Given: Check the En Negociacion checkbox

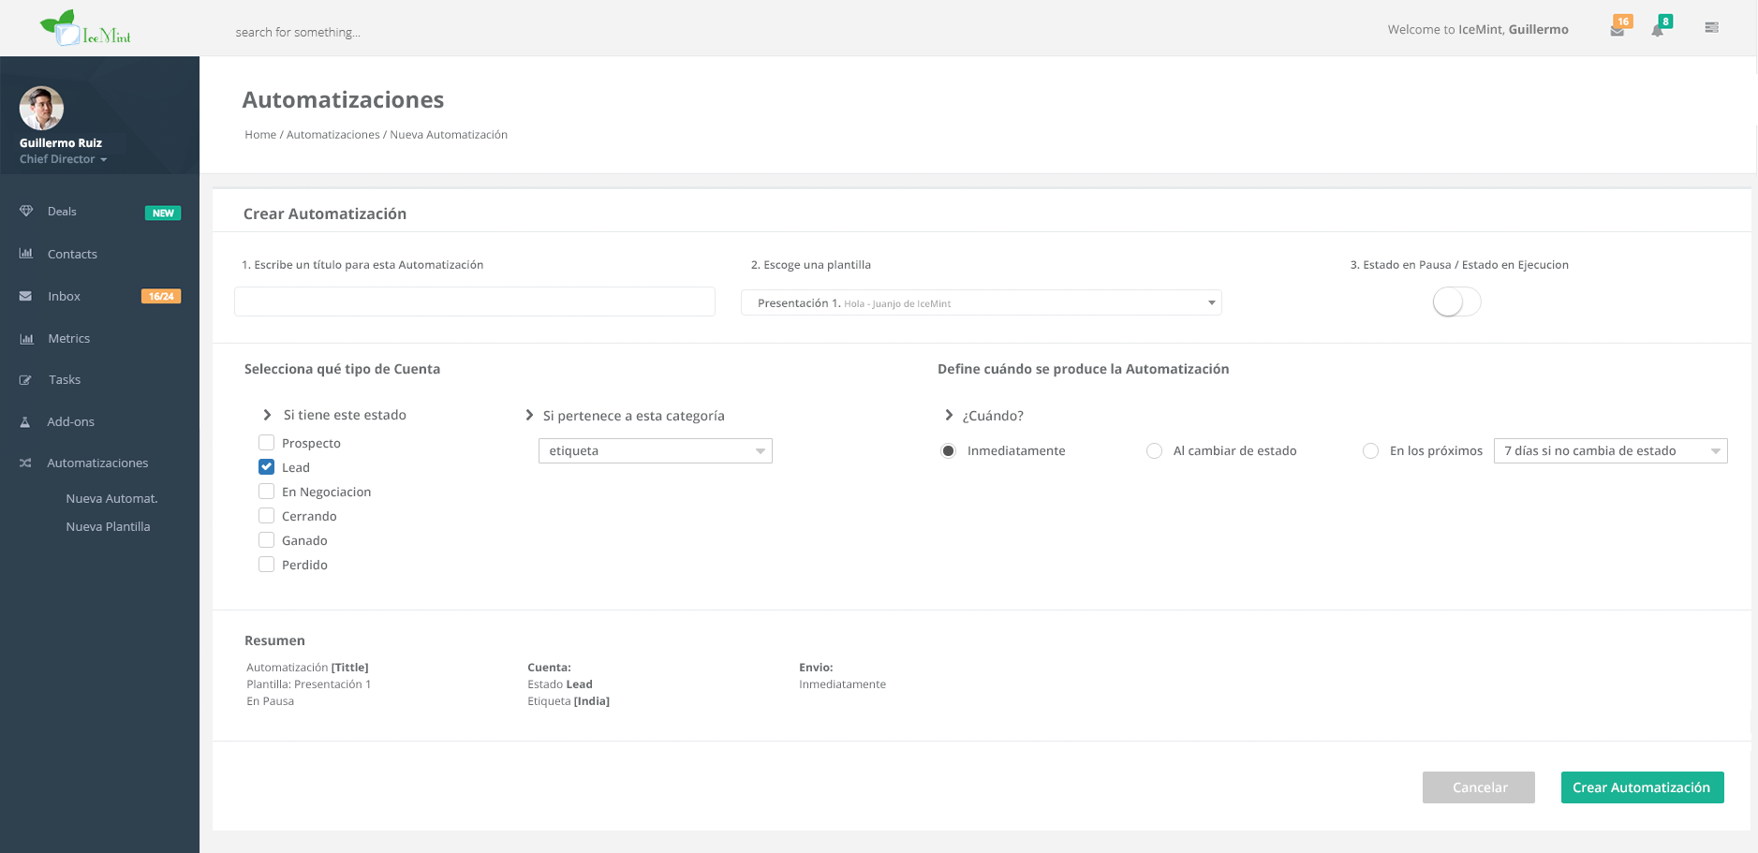Looking at the screenshot, I should coord(267,492).
